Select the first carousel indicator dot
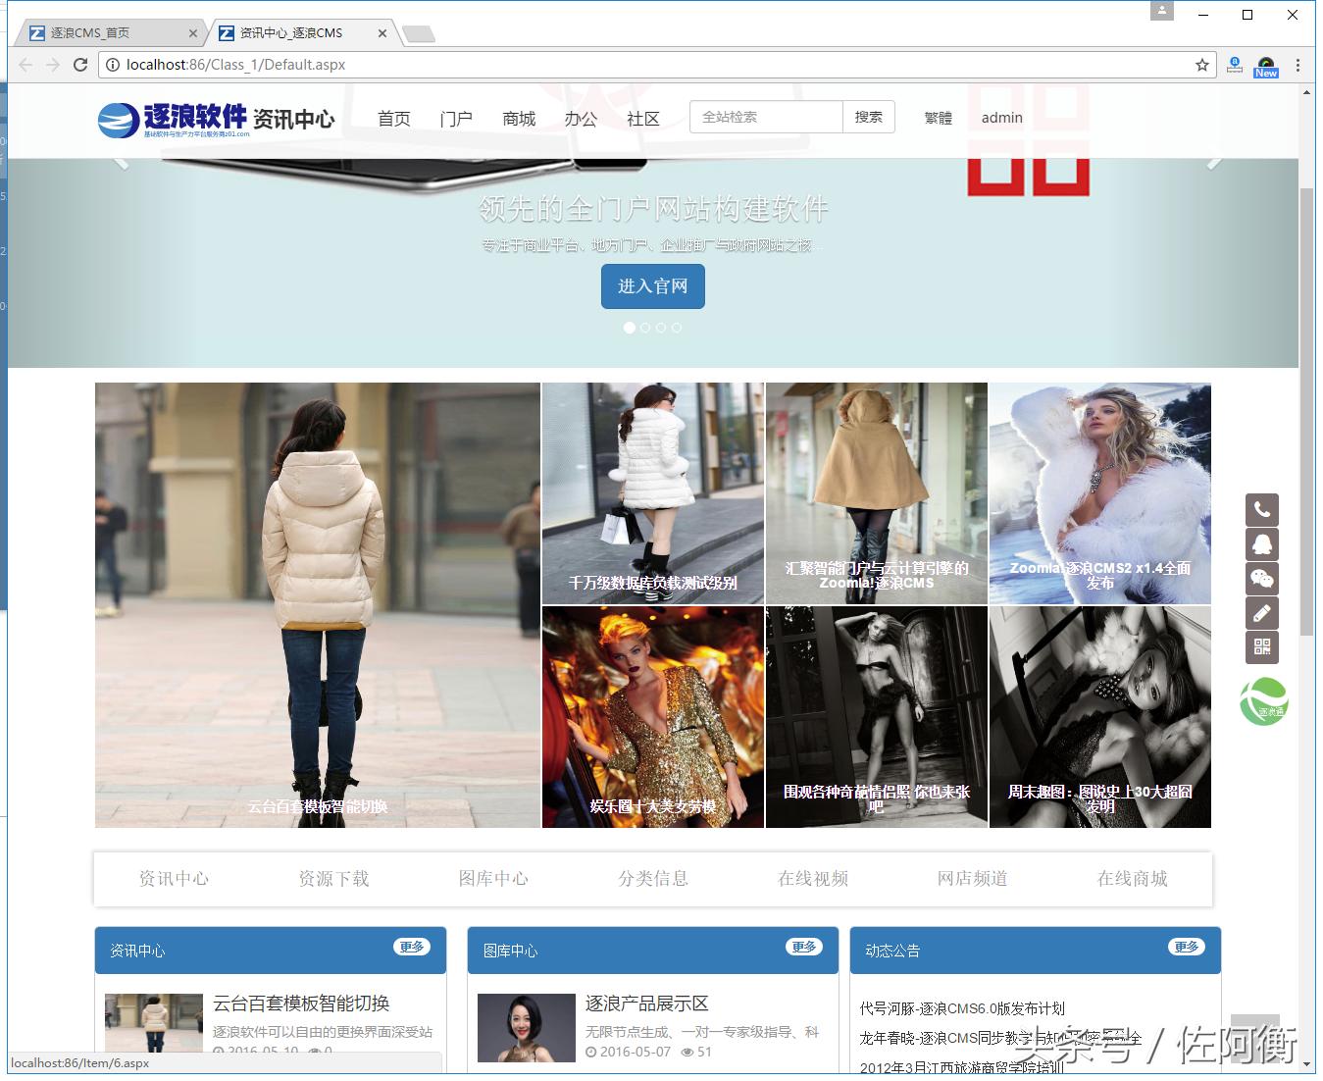The width and height of the screenshot is (1323, 1081). [x=630, y=328]
